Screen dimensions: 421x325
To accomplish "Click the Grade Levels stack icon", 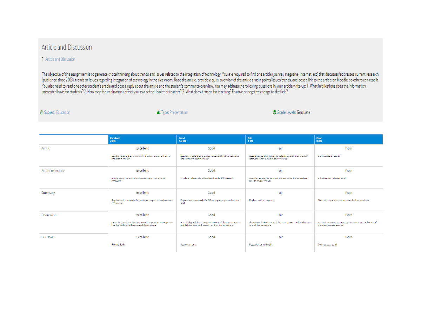I will click(274, 113).
